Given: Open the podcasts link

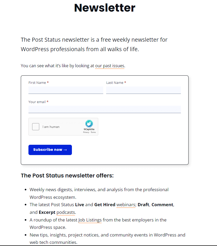Looking at the screenshot, I should click(66, 212).
